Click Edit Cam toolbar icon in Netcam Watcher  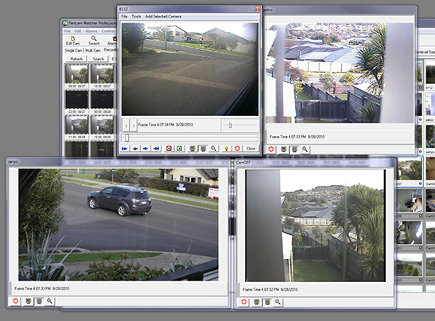(x=72, y=41)
